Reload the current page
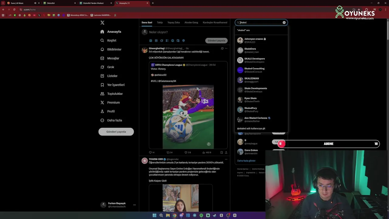Screen dimensions: 389x219 coord(14,9)
